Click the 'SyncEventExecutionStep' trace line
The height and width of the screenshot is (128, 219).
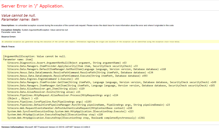(x=70, y=112)
